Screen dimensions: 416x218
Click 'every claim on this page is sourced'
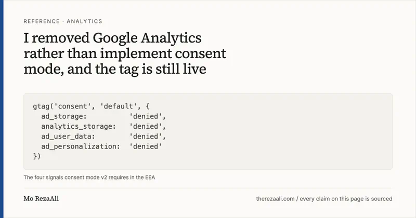(x=346, y=199)
